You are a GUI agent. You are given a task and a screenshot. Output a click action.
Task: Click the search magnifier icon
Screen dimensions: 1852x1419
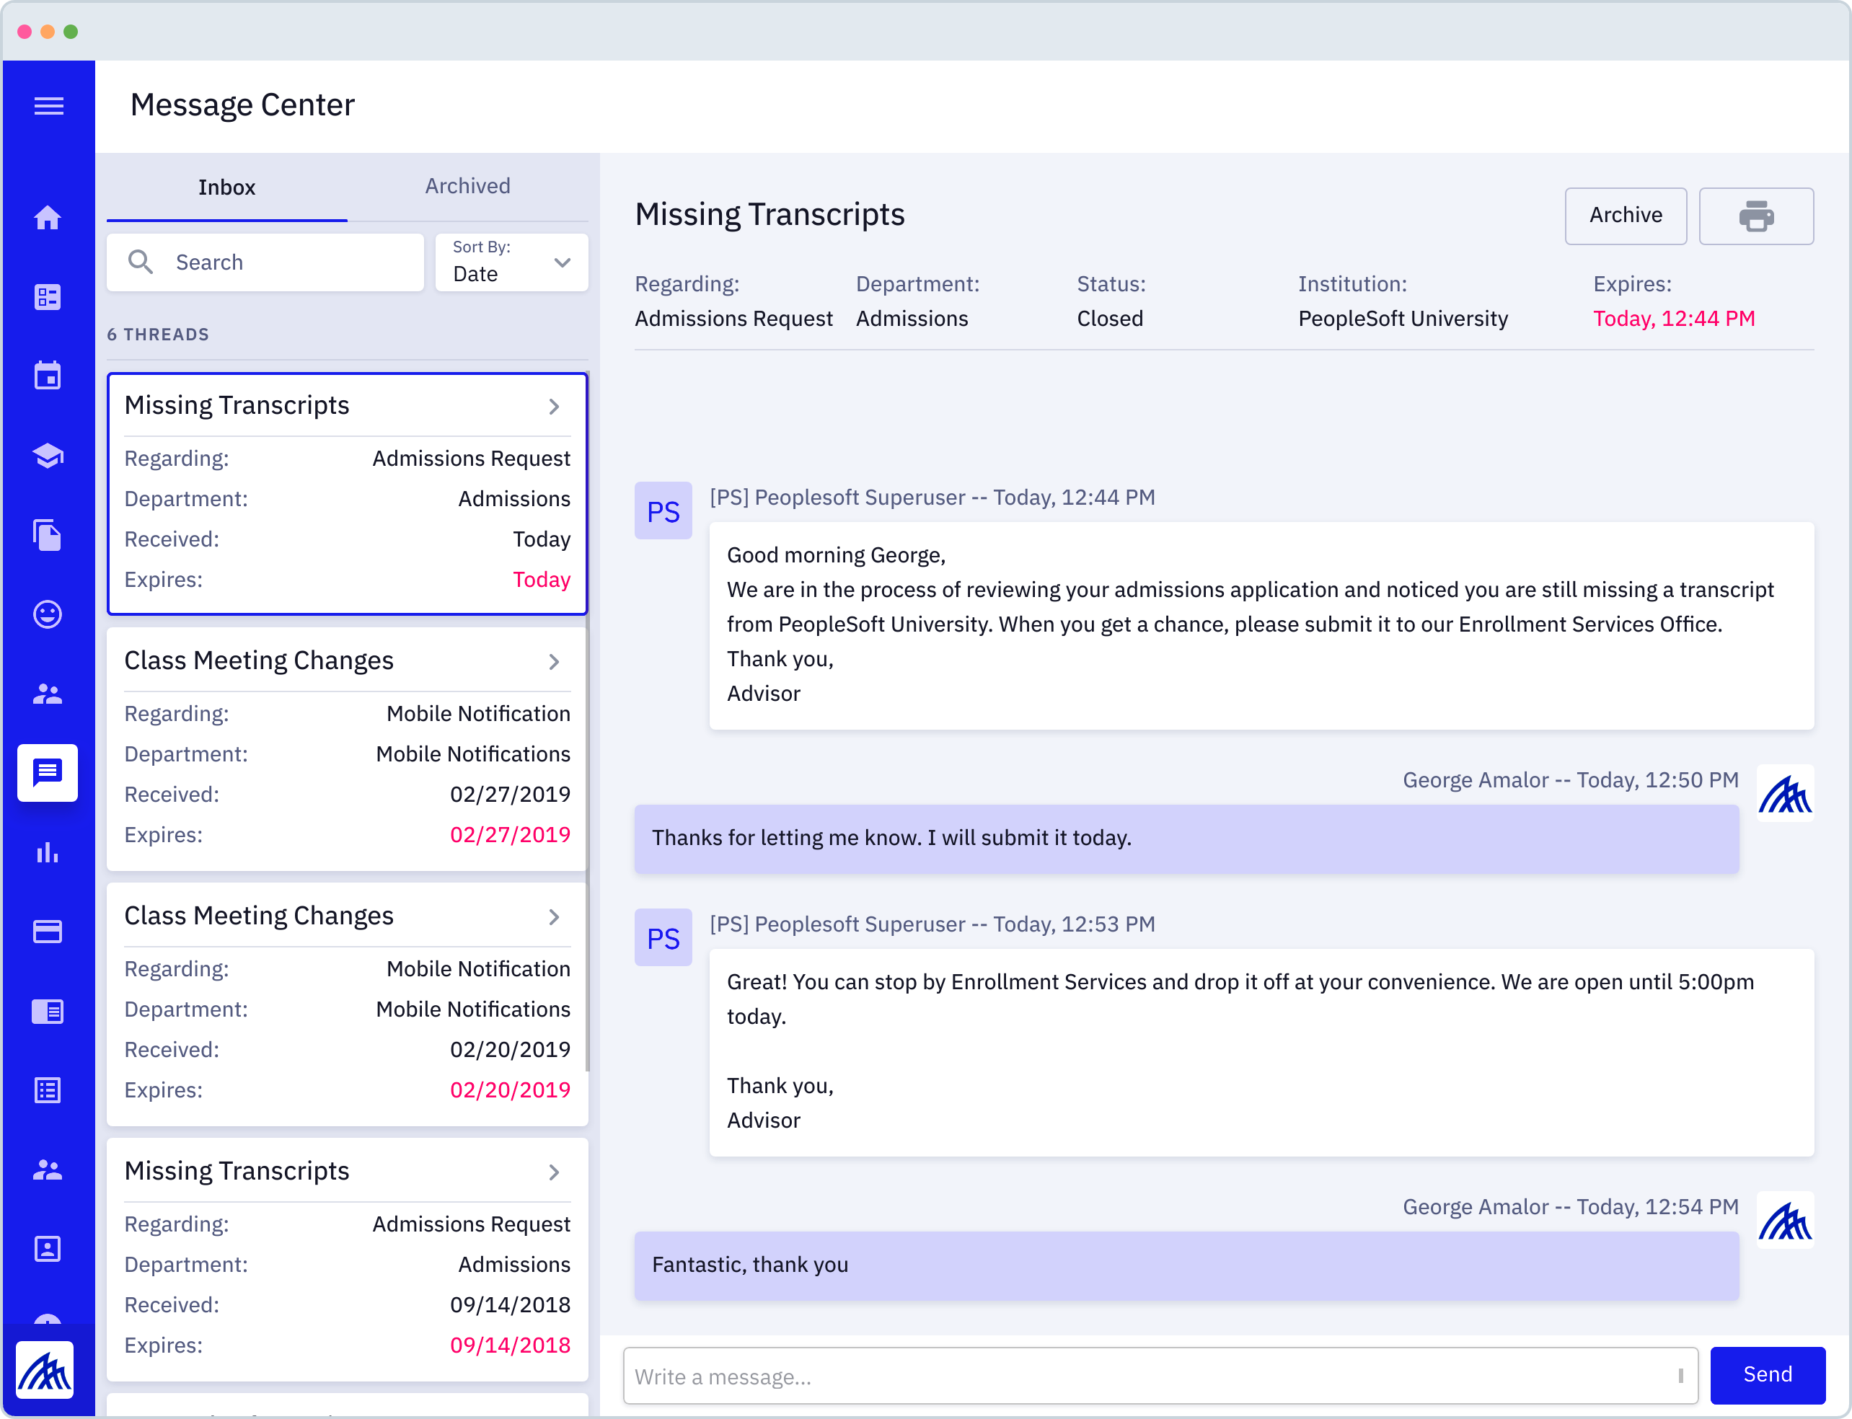tap(140, 262)
